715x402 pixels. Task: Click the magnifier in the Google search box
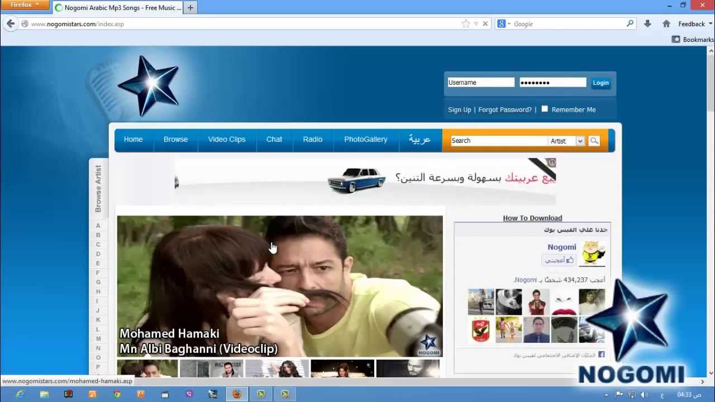[630, 23]
